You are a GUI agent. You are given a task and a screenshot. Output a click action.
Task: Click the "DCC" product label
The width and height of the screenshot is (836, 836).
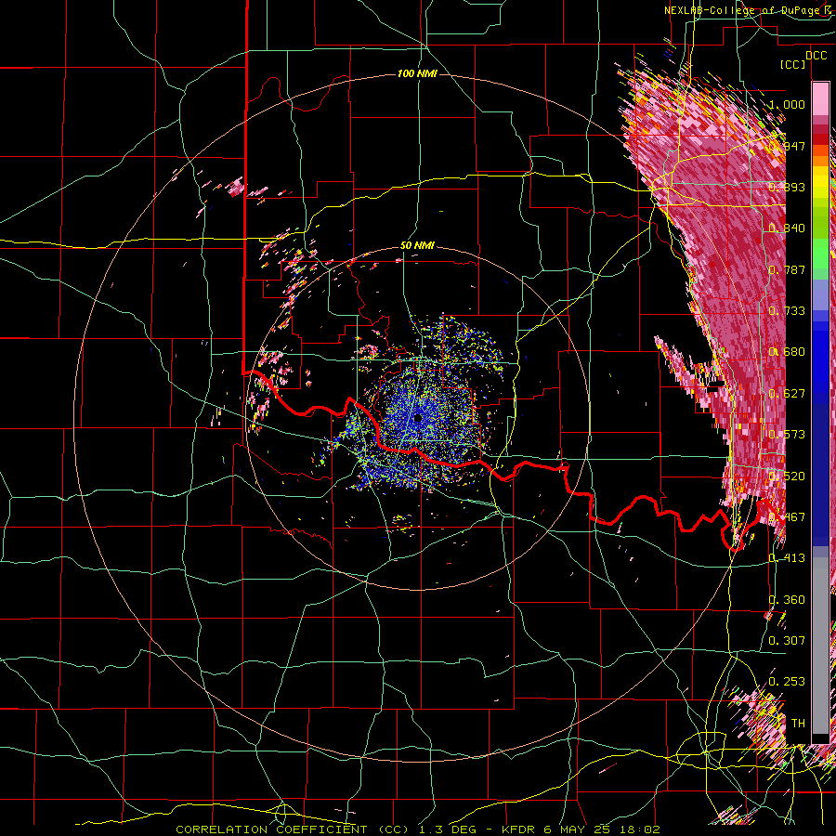(x=816, y=56)
